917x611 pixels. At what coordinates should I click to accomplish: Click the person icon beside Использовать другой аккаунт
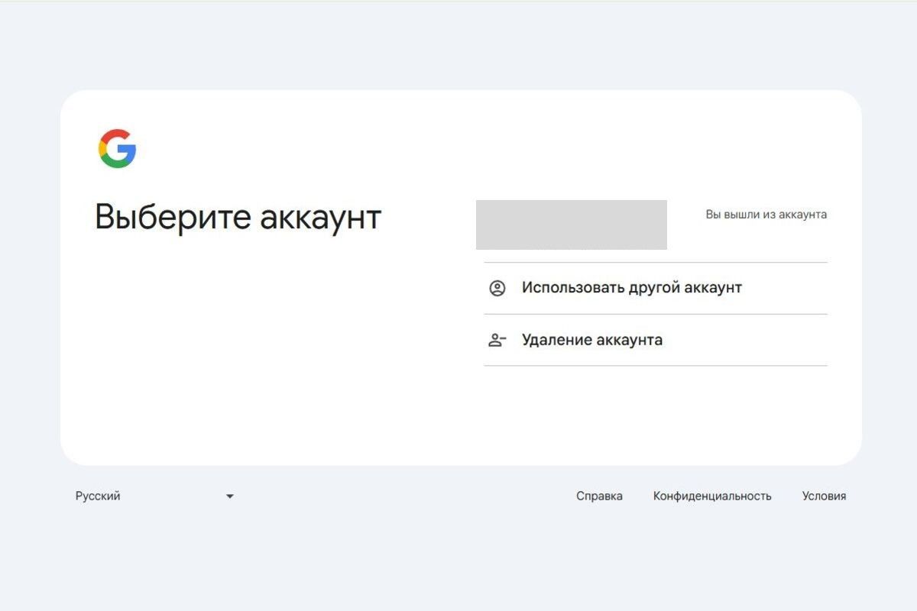(x=497, y=287)
